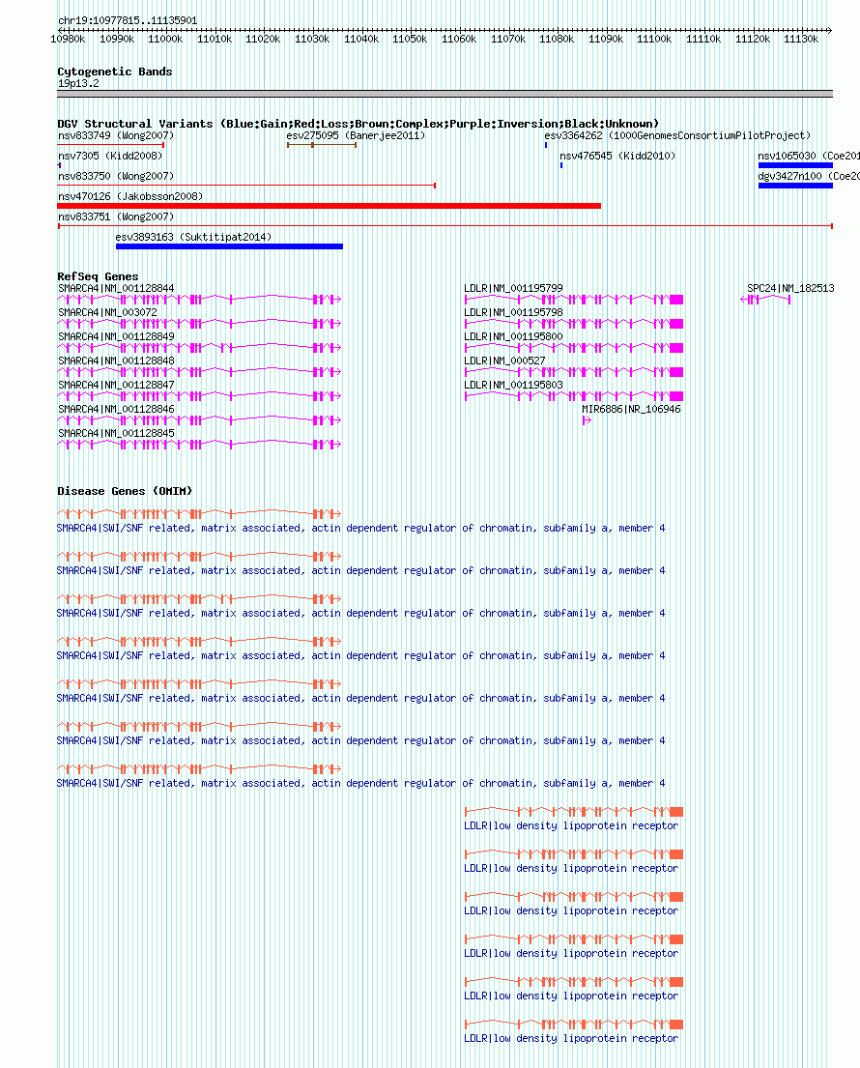Open the esv275095 (Banerjee2011) variant label
Viewport: 860px width, 1068px height.
pyautogui.click(x=356, y=135)
